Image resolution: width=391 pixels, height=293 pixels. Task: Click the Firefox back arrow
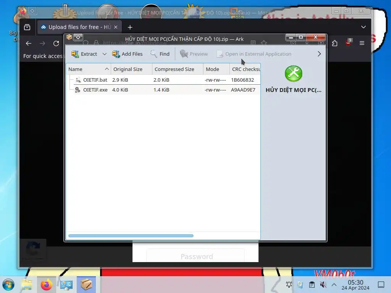[28, 43]
